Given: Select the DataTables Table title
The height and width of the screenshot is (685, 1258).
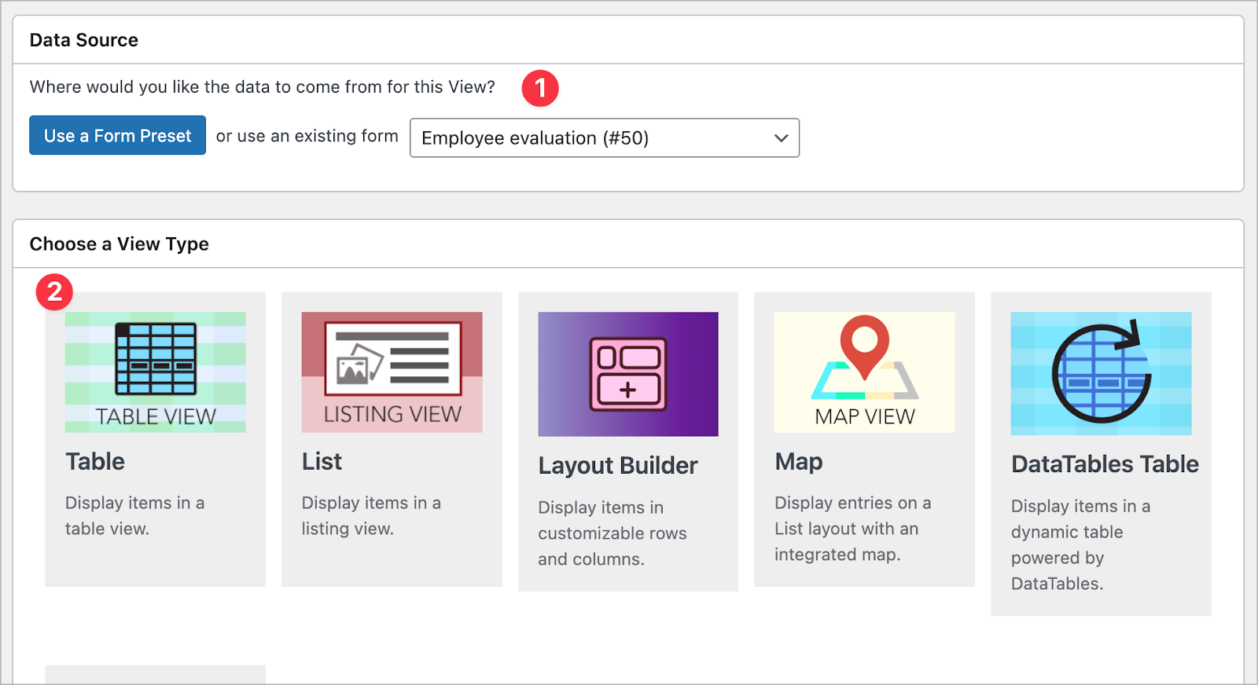Looking at the screenshot, I should (1105, 463).
